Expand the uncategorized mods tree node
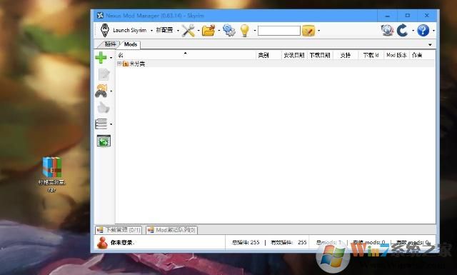457x275 pixels. [x=119, y=64]
